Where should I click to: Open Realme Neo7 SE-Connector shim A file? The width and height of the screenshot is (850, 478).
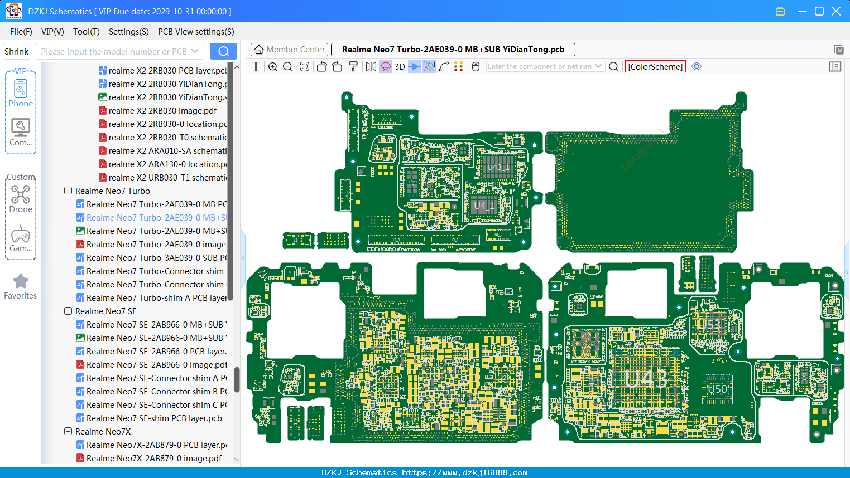point(151,378)
